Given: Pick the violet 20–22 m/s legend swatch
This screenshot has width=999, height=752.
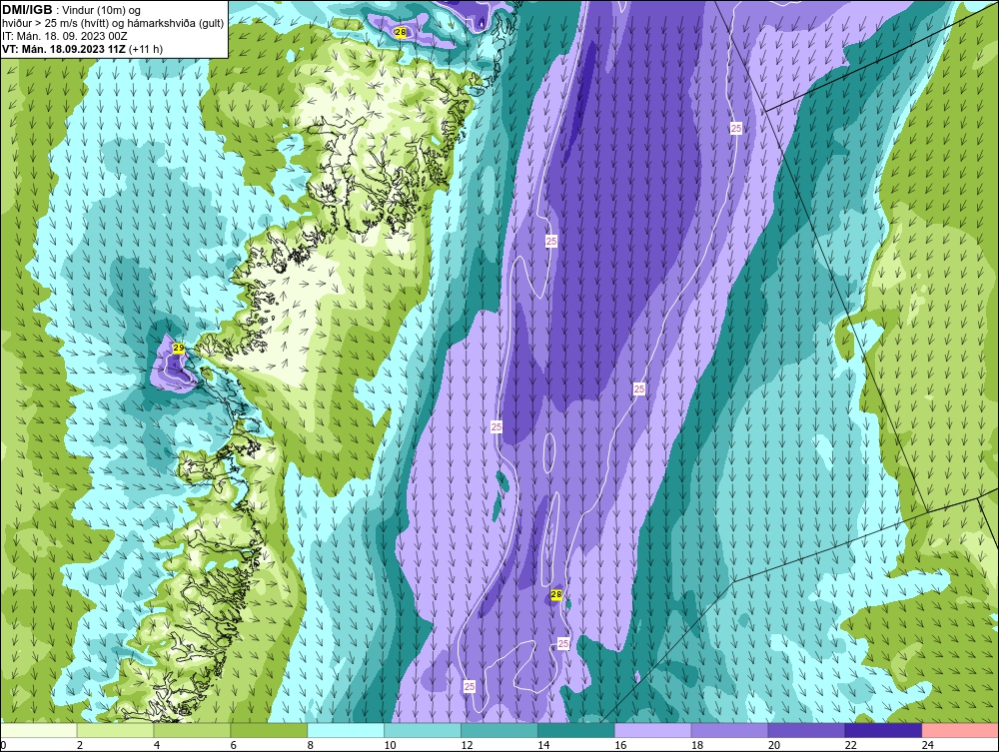Looking at the screenshot, I should click(x=806, y=730).
